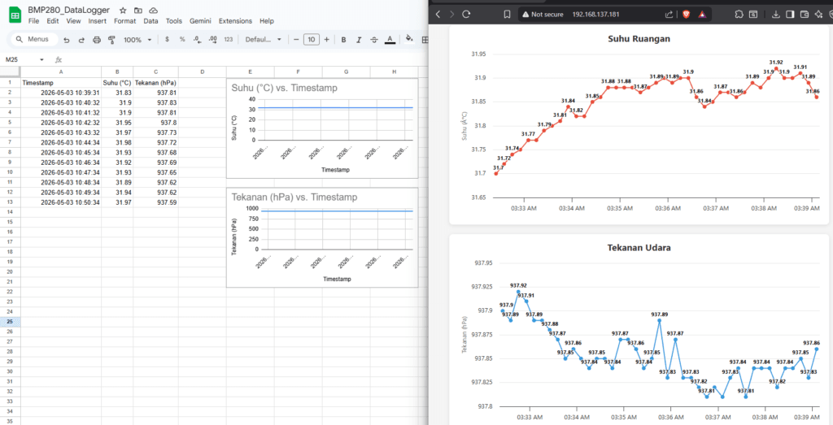Open the name box dropdown arrow
Image resolution: width=833 pixels, height=425 pixels.
pos(42,60)
